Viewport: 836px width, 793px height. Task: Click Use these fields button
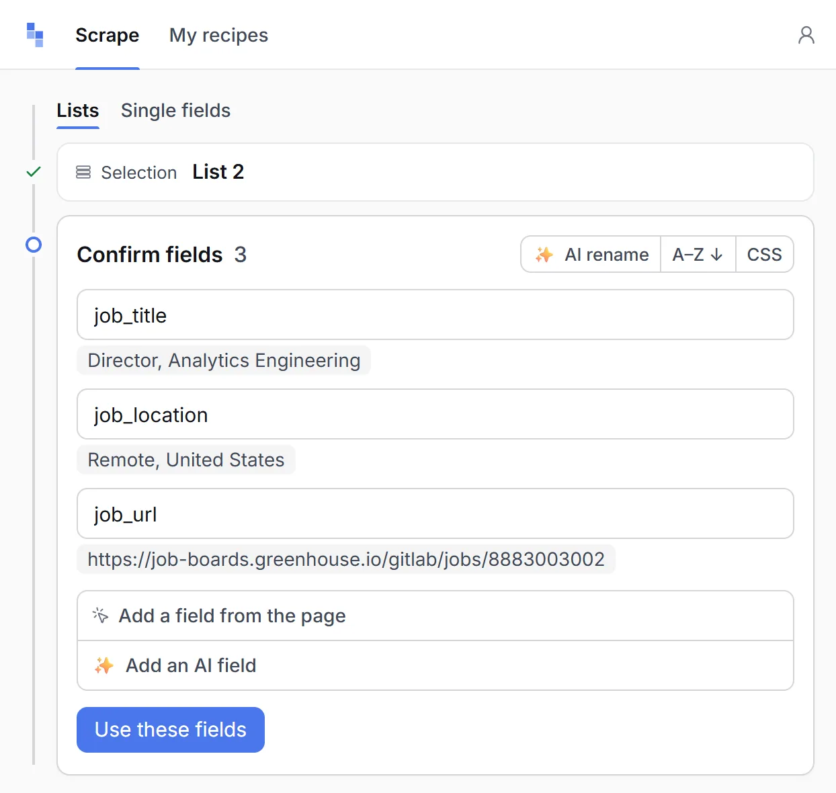(171, 730)
